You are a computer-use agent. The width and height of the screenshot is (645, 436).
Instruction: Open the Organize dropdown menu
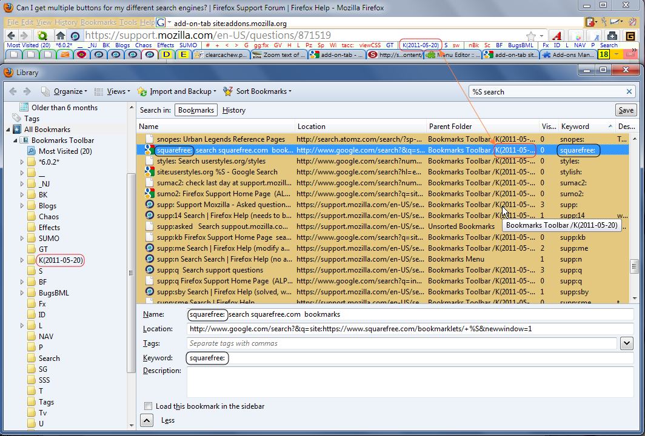click(64, 91)
